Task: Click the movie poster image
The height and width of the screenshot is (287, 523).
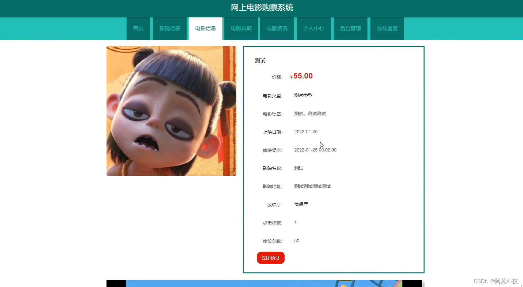Action: pyautogui.click(x=171, y=111)
